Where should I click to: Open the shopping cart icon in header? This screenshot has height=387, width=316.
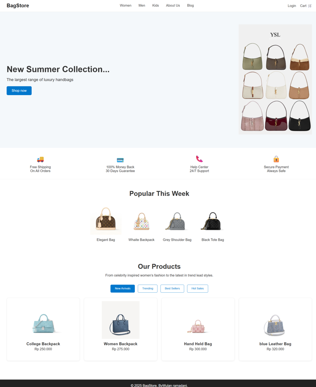pyautogui.click(x=309, y=6)
